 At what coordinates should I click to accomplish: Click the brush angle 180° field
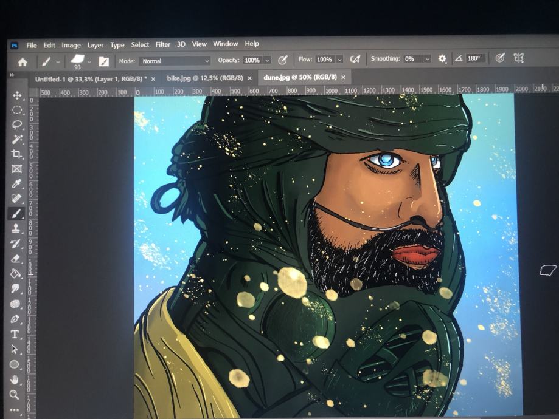pyautogui.click(x=476, y=58)
